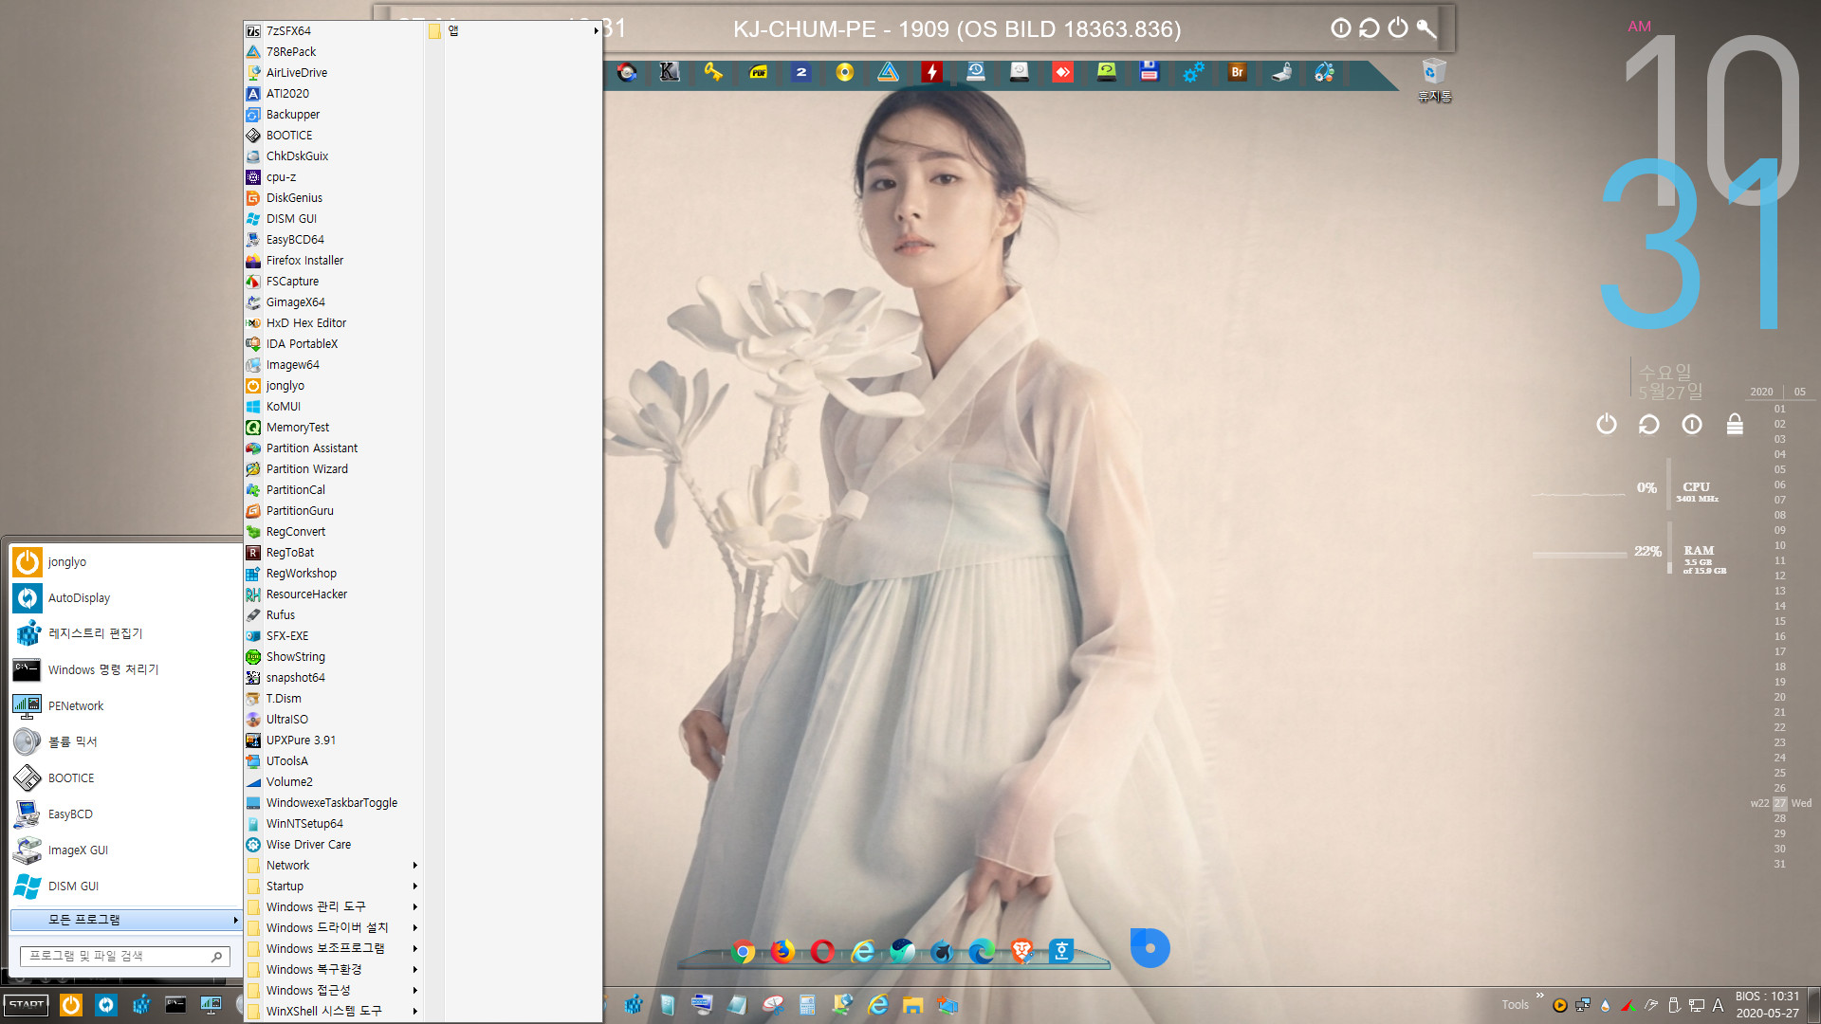Screen dimensions: 1821x1024
Task: Click the power icon in title bar widget
Action: coord(1398,27)
